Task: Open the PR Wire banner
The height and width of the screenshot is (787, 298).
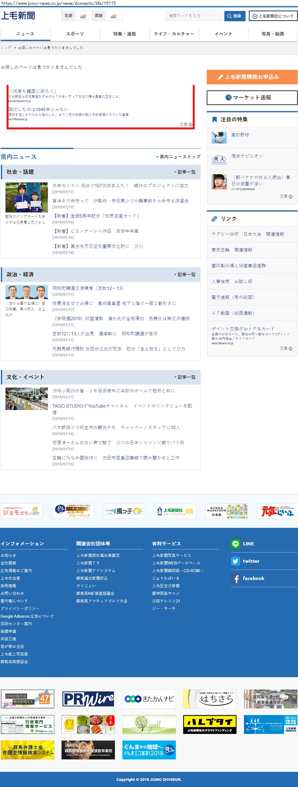Action: click(88, 699)
